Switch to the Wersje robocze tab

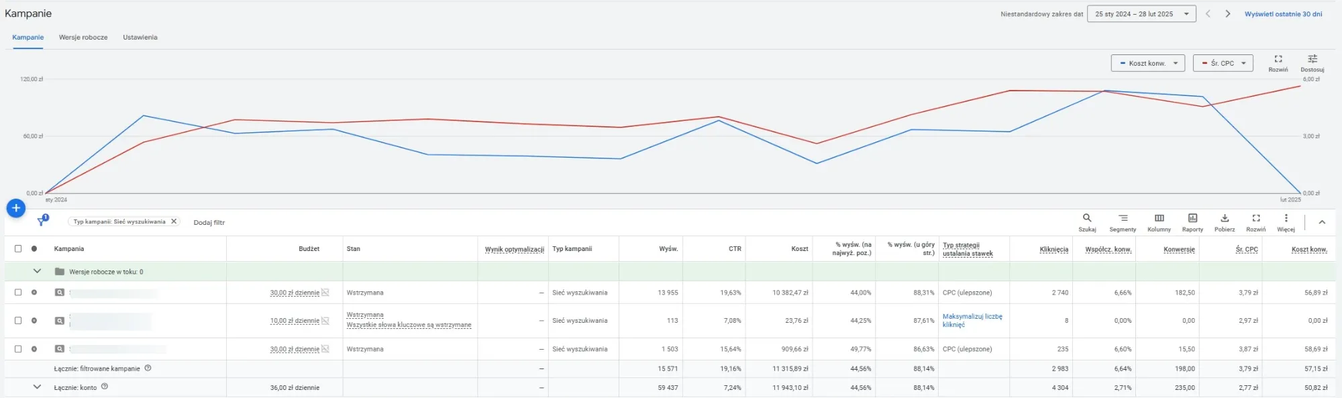click(83, 38)
